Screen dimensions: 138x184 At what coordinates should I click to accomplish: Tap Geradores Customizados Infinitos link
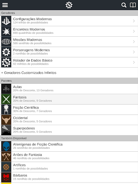(x=29, y=73)
